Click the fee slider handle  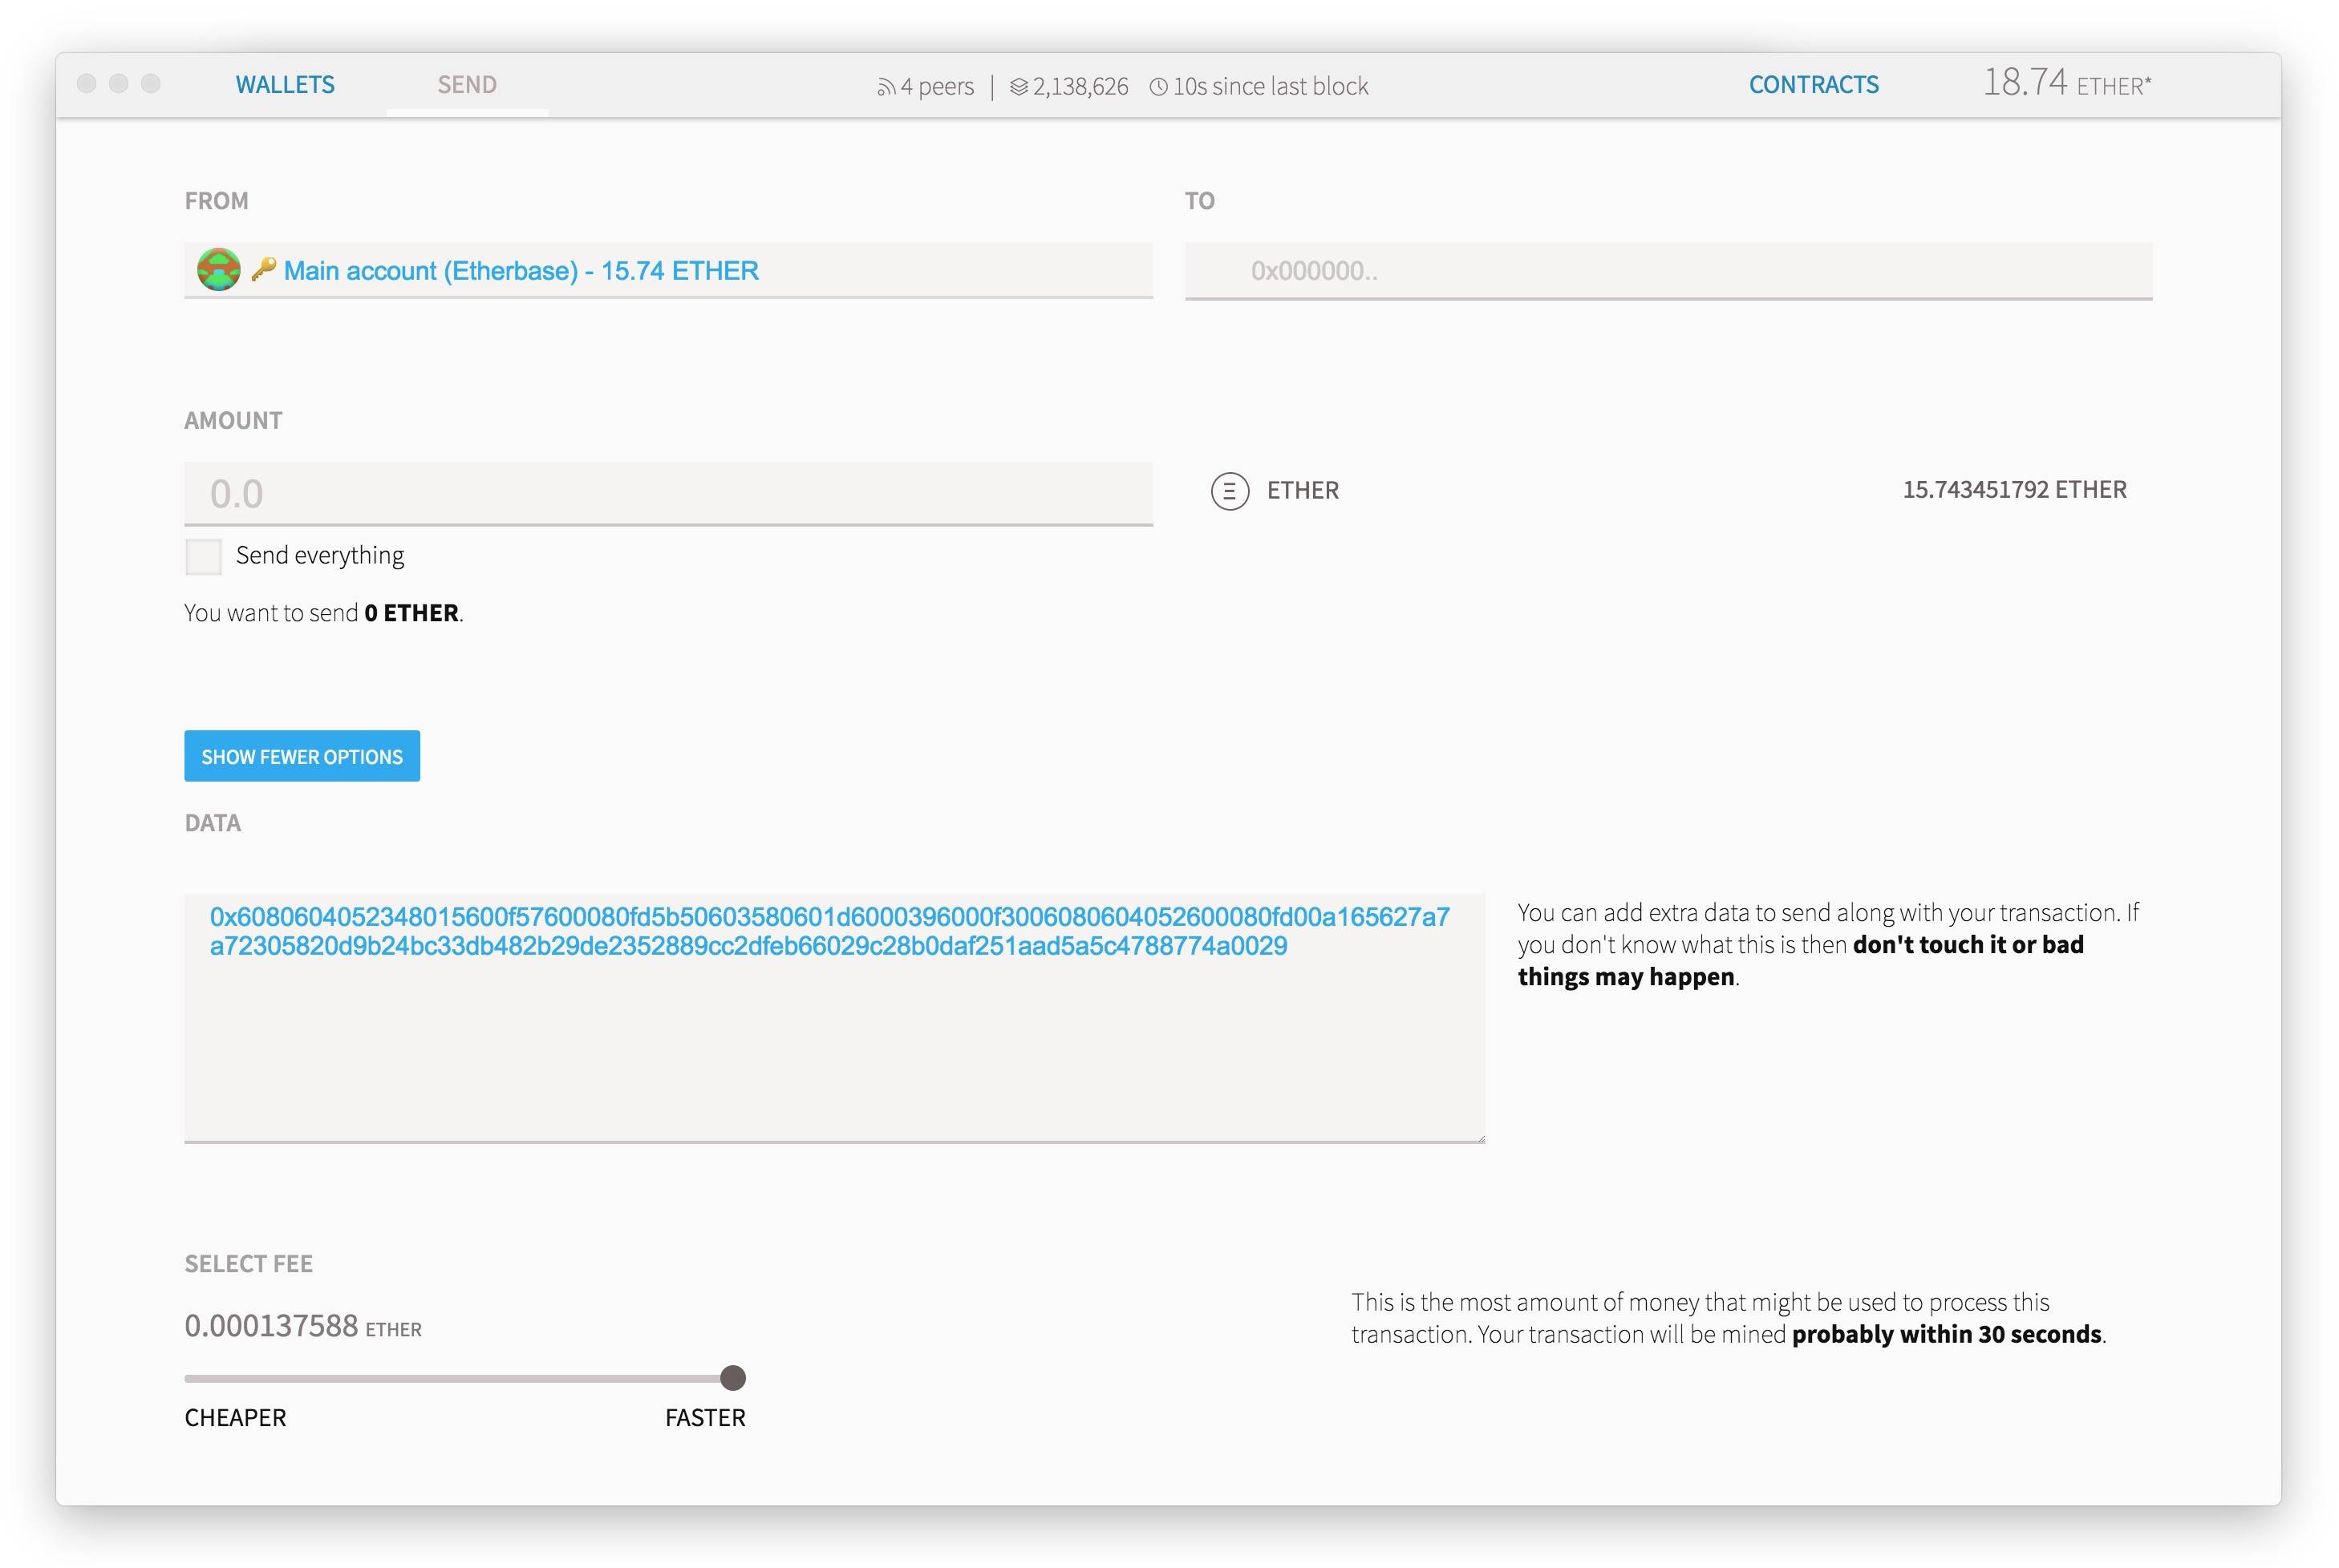(733, 1378)
